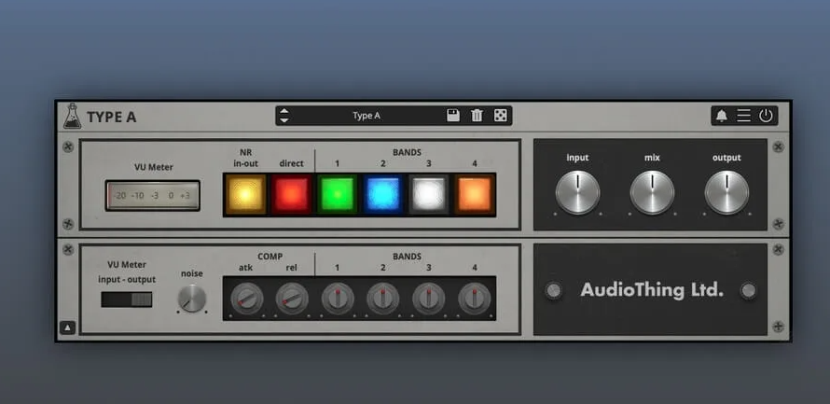Click the lower band 2 knob
Viewport: 830px width, 404px height.
(383, 299)
